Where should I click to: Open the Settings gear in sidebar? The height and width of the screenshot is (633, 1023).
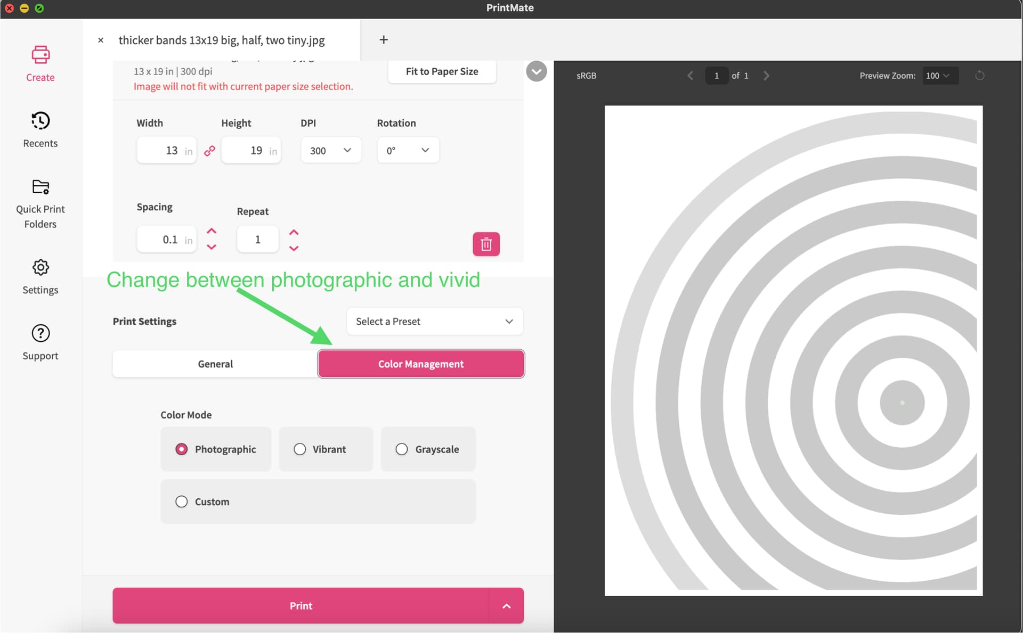pos(40,277)
